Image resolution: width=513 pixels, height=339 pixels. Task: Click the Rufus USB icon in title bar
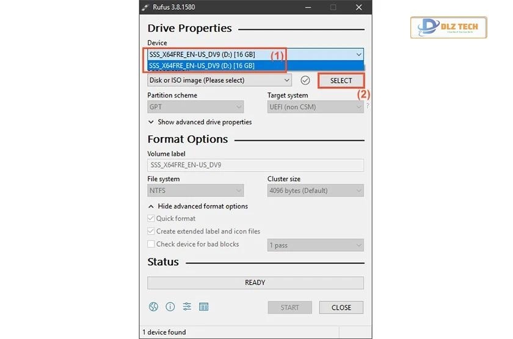pos(146,7)
